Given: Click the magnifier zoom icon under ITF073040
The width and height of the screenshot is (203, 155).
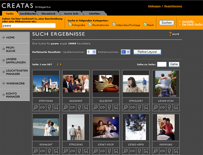Looking at the screenshot, I should (x=36, y=107).
